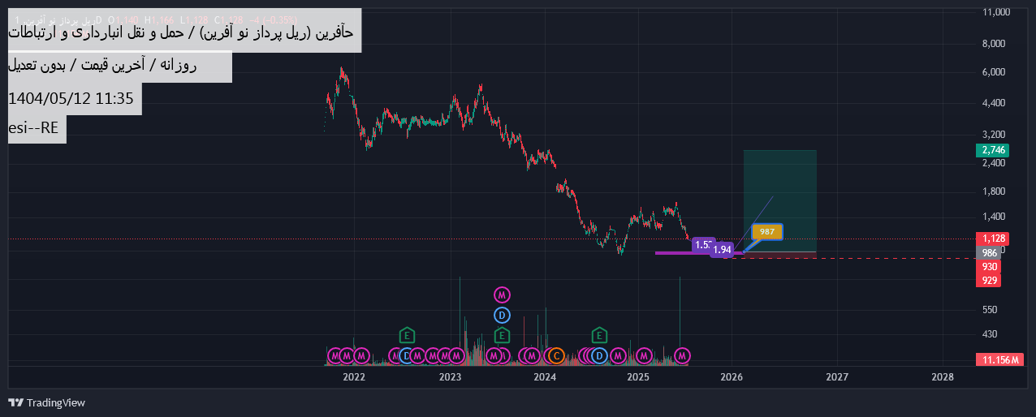Click the pink M marker above the 2025 label
The width and height of the screenshot is (1036, 417).
click(x=644, y=355)
